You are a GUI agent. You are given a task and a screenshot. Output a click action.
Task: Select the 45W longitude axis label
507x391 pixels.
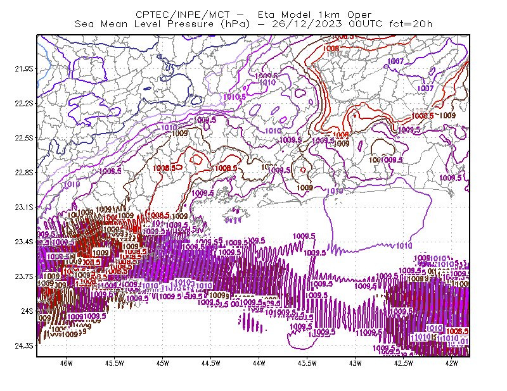point(163,363)
